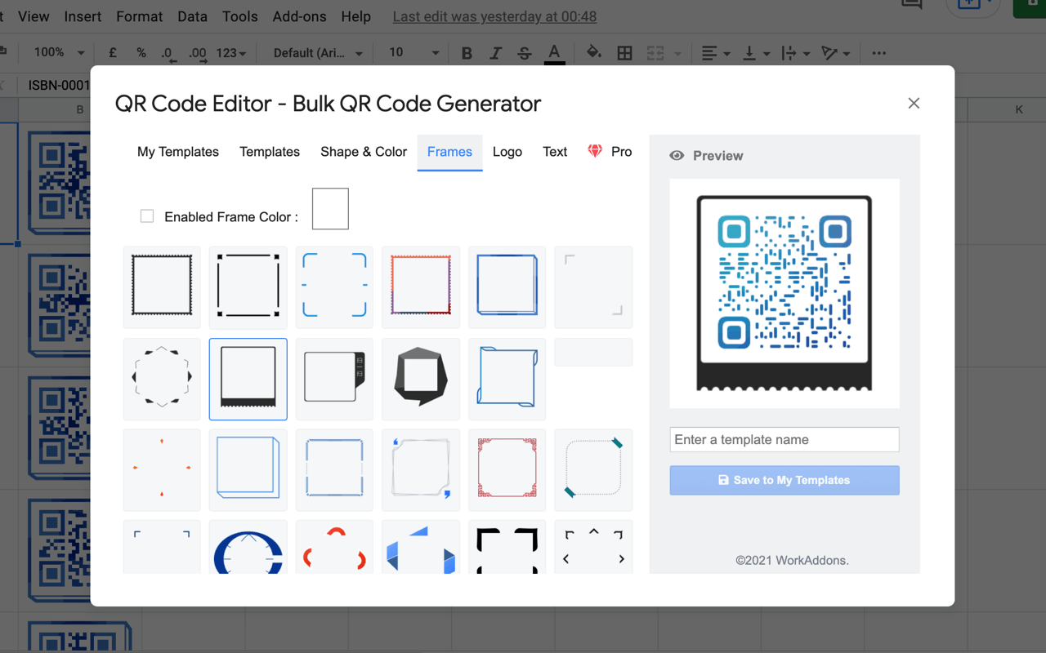Open version history via last edit link

coord(494,16)
